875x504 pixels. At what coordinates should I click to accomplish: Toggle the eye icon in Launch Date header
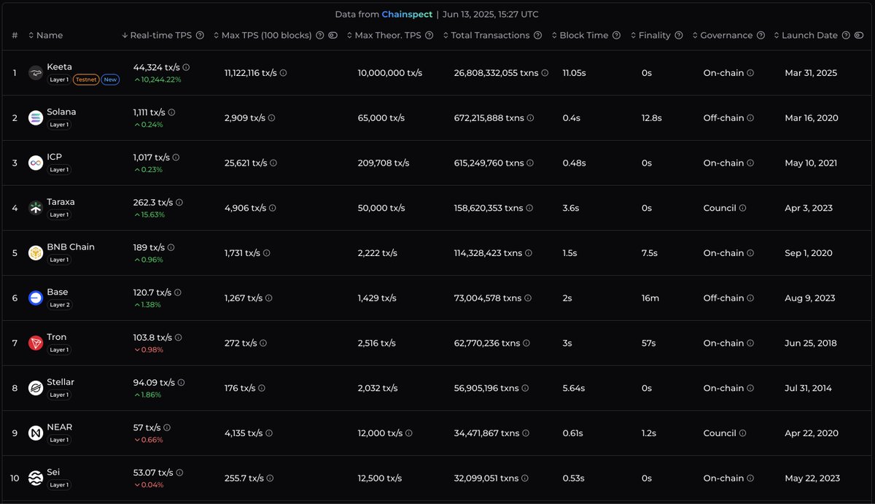pos(858,35)
